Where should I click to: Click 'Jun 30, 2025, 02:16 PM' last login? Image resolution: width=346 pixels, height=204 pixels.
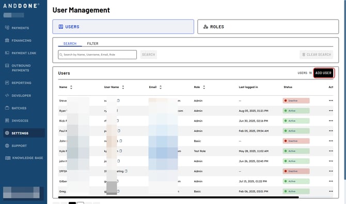pos(254,121)
